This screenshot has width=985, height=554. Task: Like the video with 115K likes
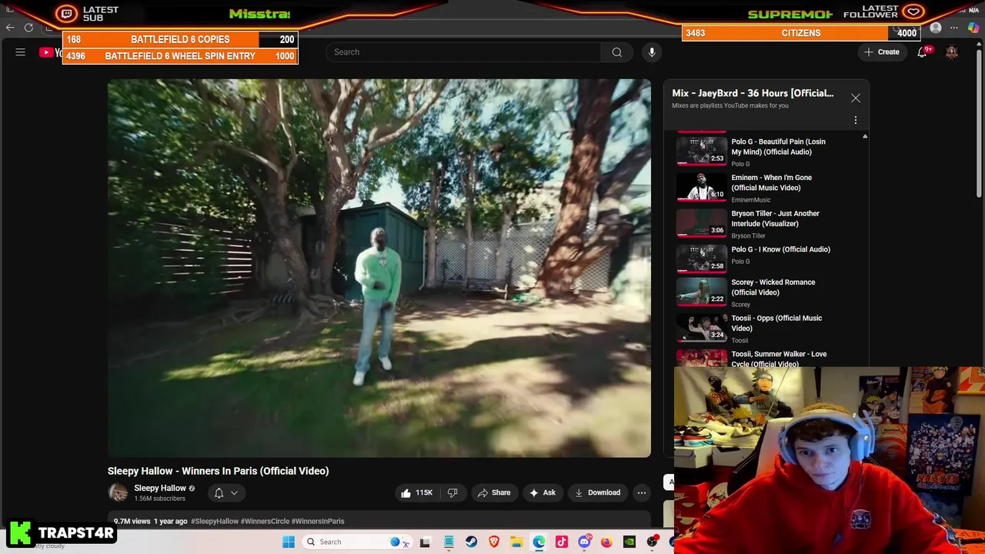point(416,492)
